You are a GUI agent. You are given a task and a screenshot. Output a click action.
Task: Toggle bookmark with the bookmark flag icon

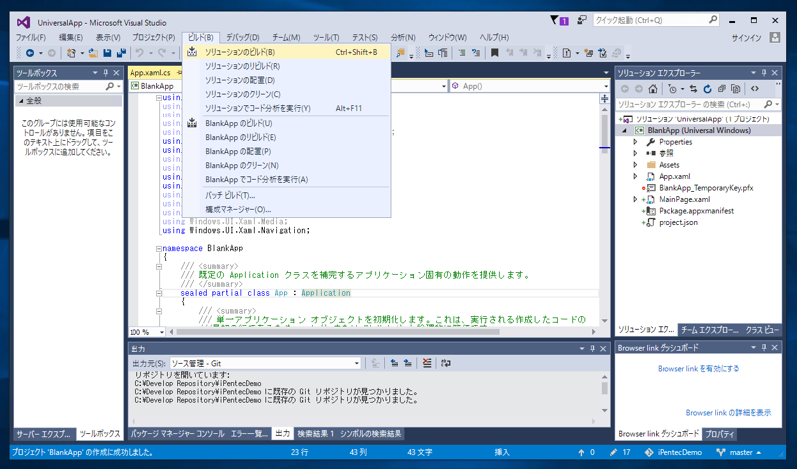[494, 53]
